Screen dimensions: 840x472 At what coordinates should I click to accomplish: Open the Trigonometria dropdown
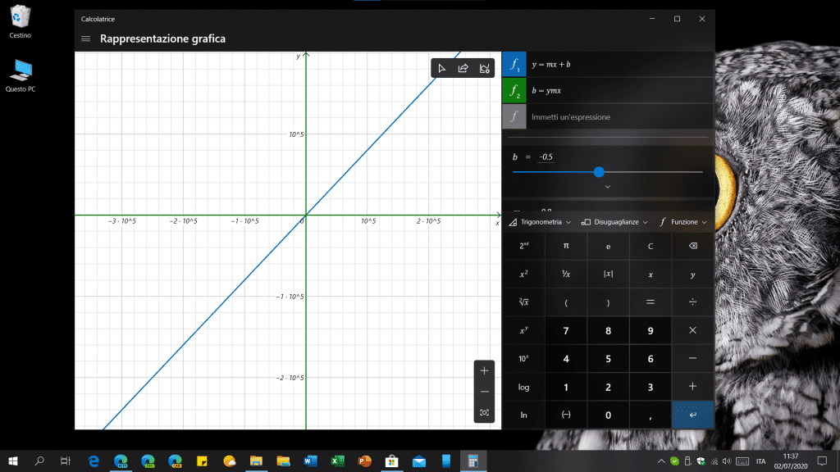(x=541, y=222)
